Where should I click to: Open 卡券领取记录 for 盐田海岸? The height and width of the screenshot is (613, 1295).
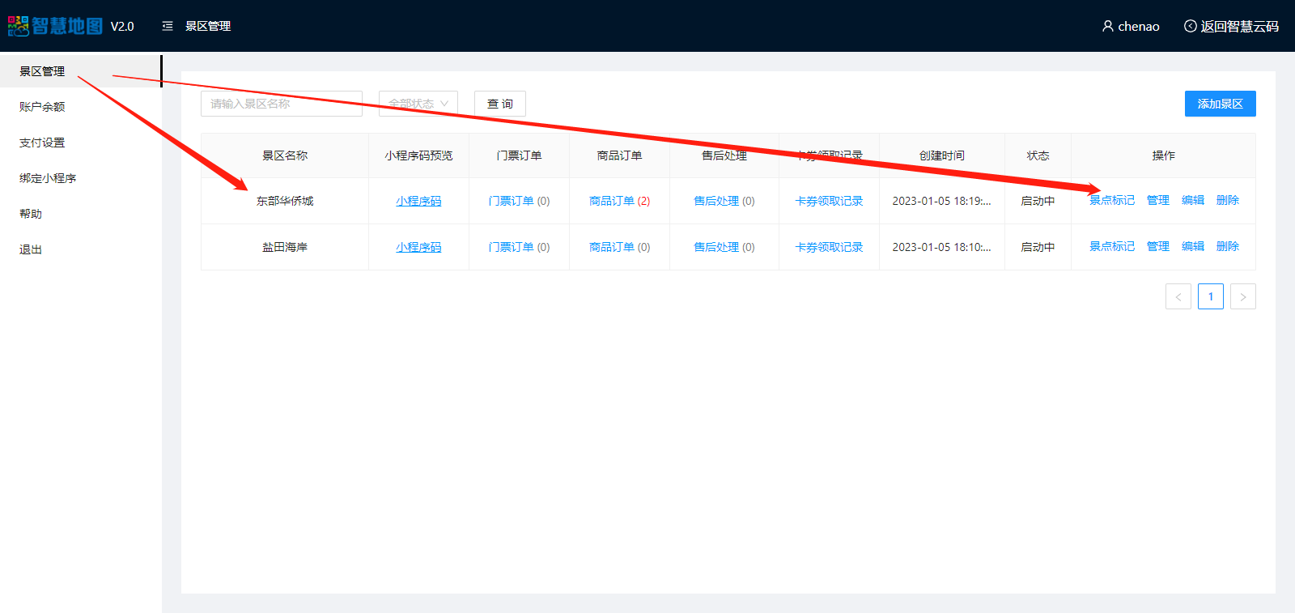[829, 247]
